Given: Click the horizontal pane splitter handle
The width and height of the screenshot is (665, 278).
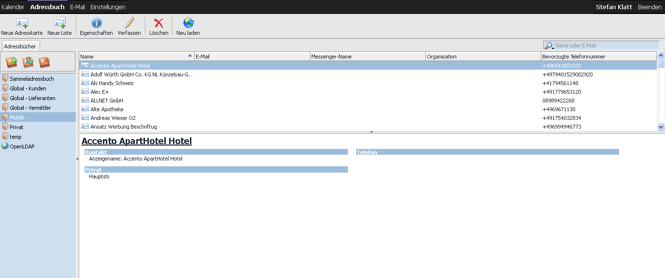Looking at the screenshot, I should pos(371,132).
